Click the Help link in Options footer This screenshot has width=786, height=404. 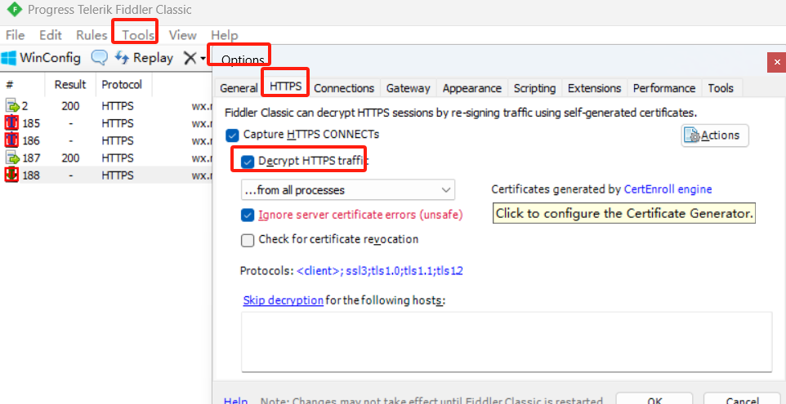click(x=235, y=401)
